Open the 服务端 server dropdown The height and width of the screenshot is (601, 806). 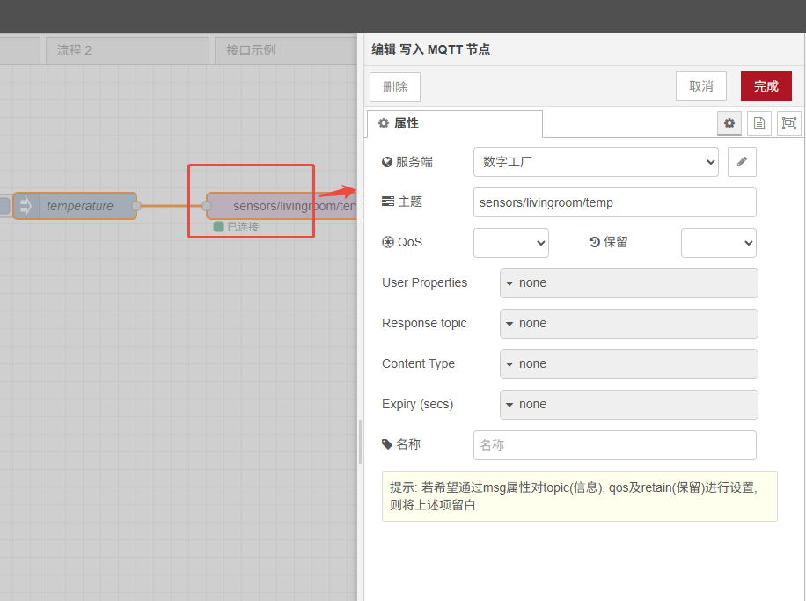click(x=596, y=161)
